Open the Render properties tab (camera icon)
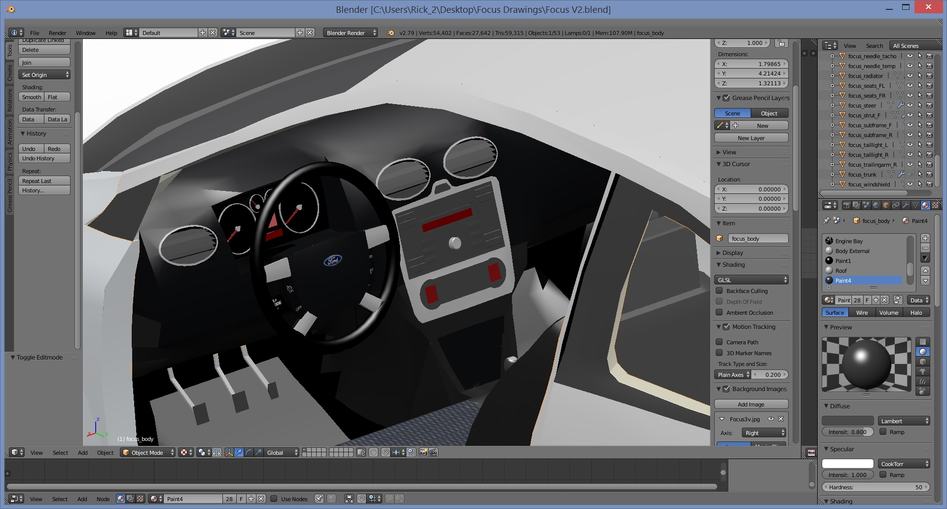Image resolution: width=947 pixels, height=509 pixels. (x=846, y=205)
